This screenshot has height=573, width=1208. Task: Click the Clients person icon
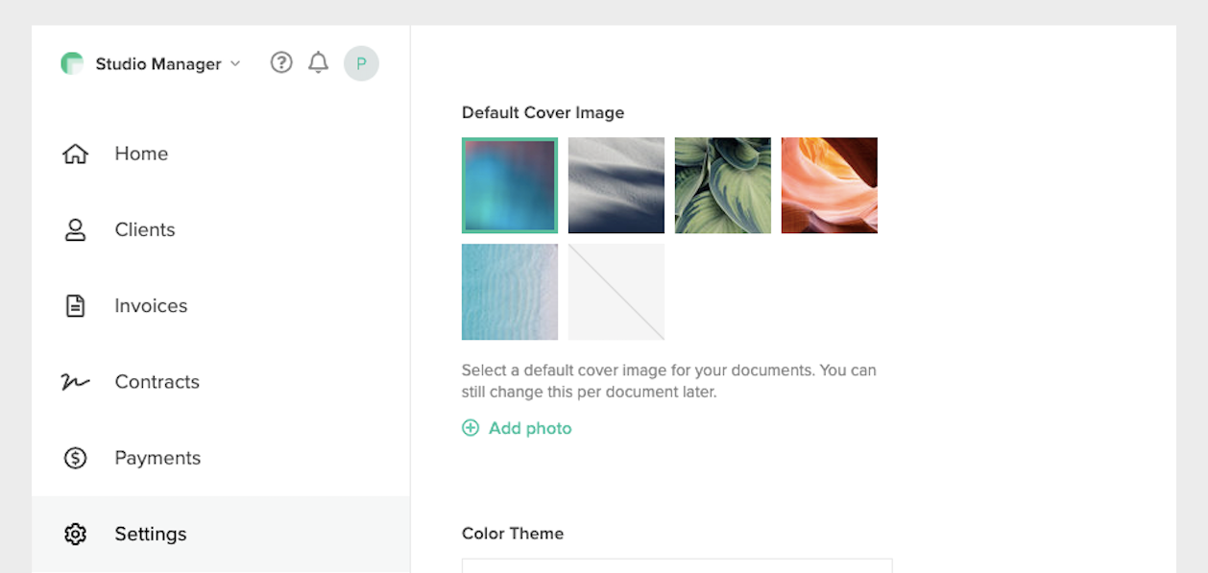tap(75, 229)
